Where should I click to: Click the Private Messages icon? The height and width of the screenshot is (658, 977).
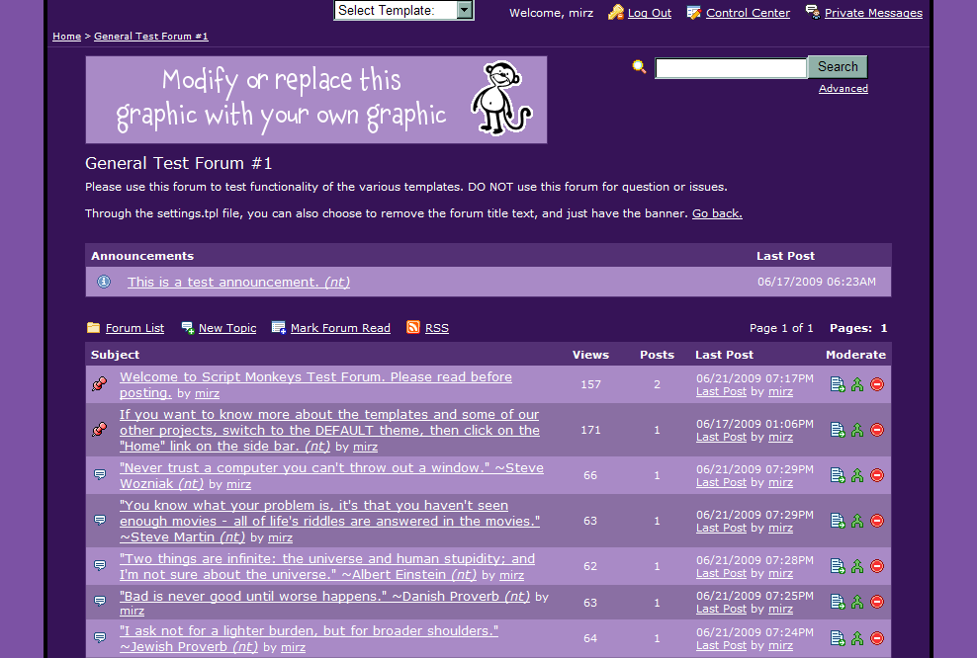813,12
